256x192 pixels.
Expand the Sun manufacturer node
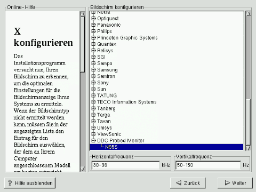pos(93,89)
